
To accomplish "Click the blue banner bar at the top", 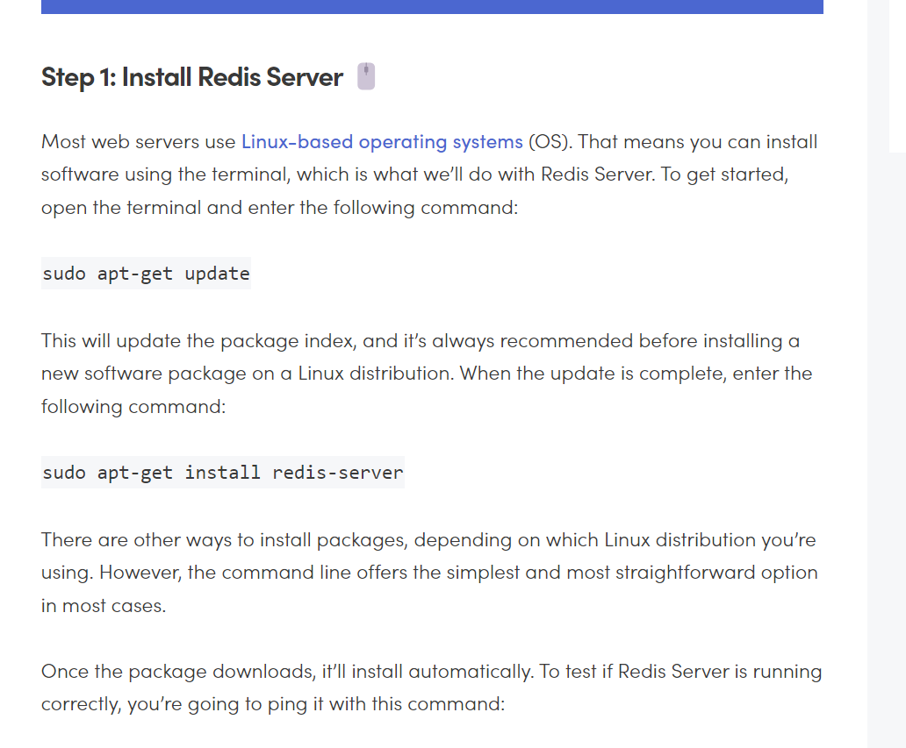I will coord(432,7).
